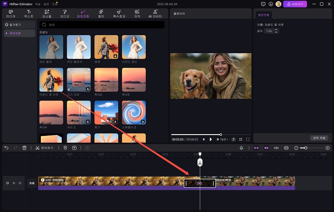Toggle the purple timeline link icon
334x212 pixels.
click(x=256, y=148)
